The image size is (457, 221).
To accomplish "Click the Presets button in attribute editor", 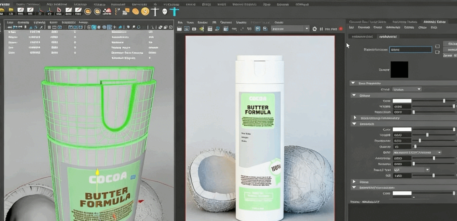I will click(451, 50).
